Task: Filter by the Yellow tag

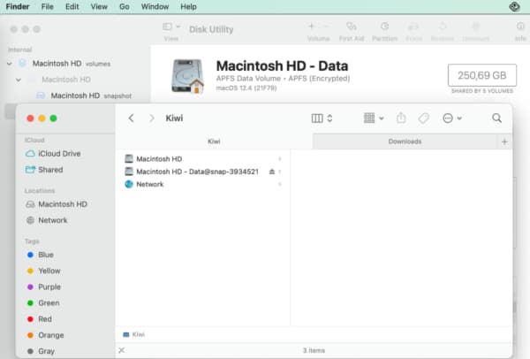Action: (x=43, y=271)
